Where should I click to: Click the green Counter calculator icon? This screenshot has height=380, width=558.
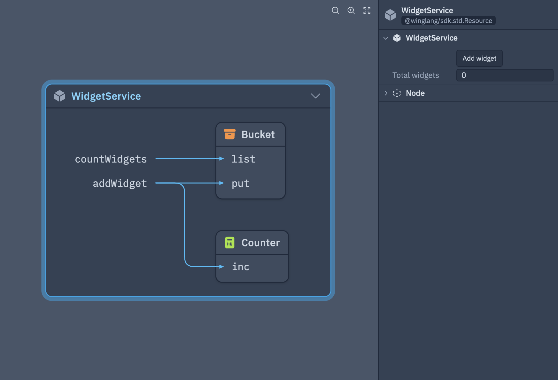tap(229, 243)
